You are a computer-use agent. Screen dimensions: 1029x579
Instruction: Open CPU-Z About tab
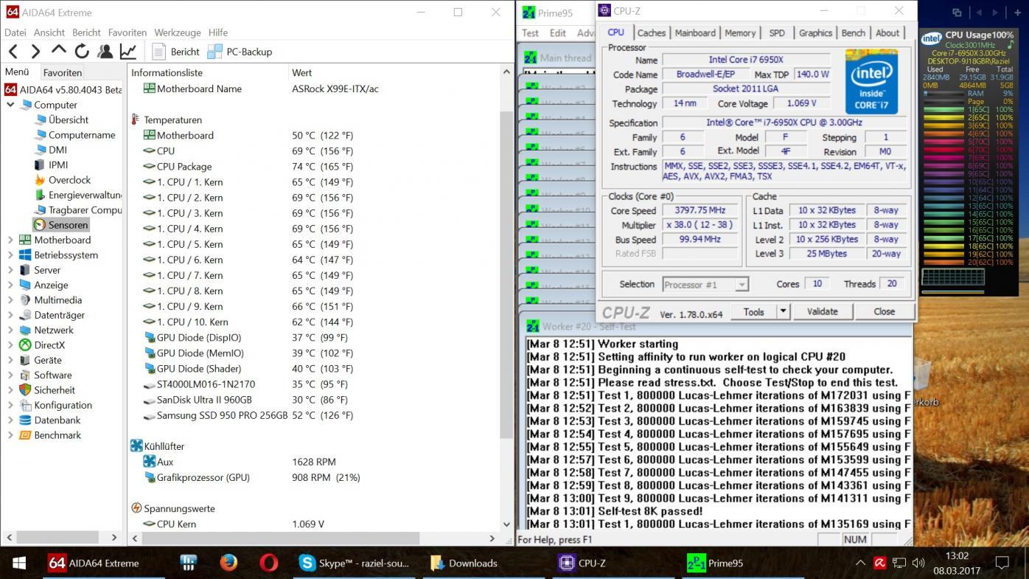(887, 32)
